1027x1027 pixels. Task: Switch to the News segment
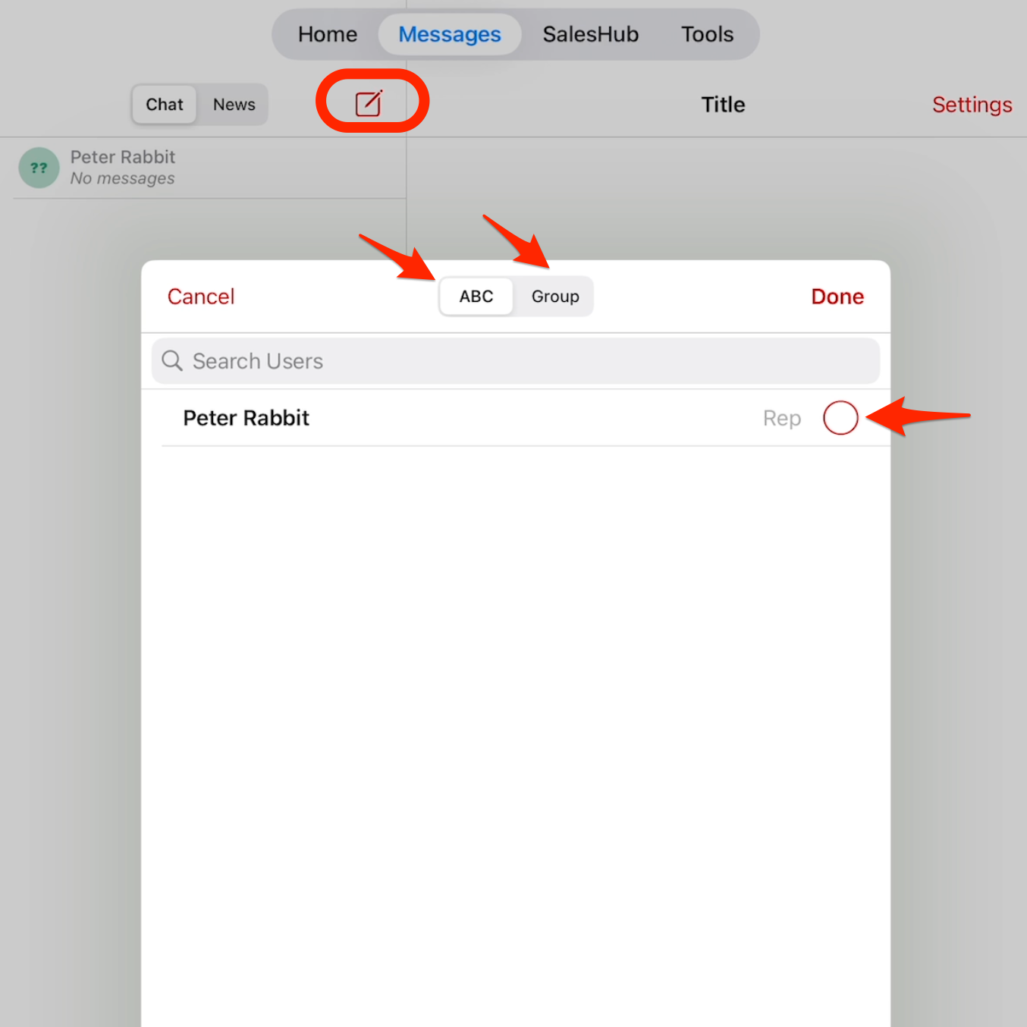(x=234, y=105)
